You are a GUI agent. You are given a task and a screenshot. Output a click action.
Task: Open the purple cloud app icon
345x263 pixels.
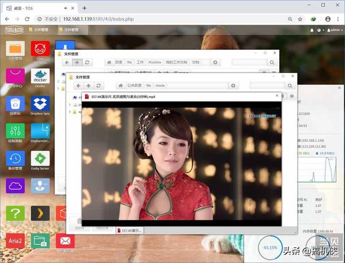15,186
